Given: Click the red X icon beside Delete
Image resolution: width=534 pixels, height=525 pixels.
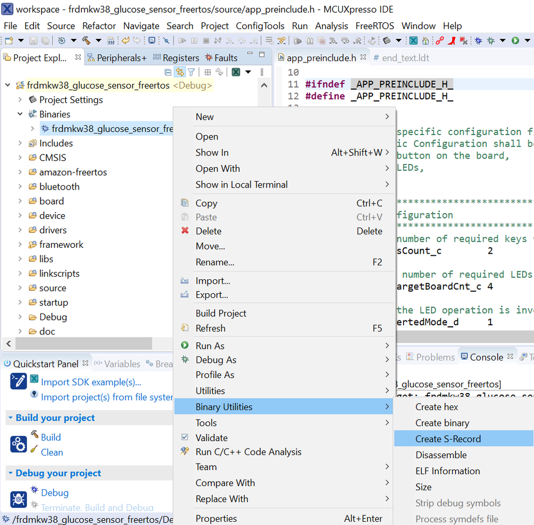Looking at the screenshot, I should click(x=185, y=231).
